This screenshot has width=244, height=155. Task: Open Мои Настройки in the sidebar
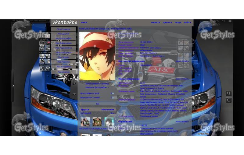pyautogui.click(x=63, y=66)
